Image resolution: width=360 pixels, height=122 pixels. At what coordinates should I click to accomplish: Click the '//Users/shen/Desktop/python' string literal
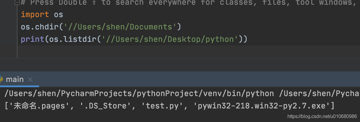coord(170,39)
